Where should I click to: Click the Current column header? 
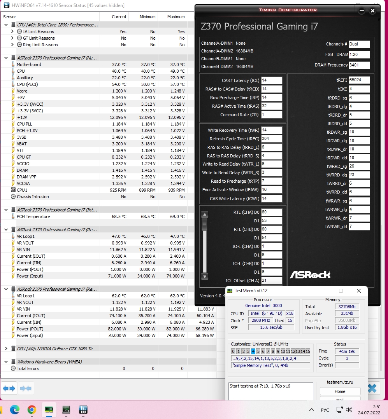(114, 17)
